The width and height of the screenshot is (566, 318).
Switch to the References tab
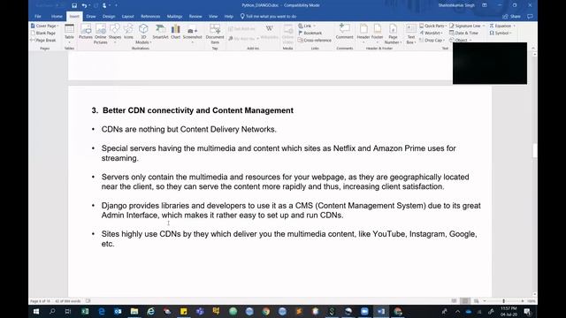coord(150,16)
